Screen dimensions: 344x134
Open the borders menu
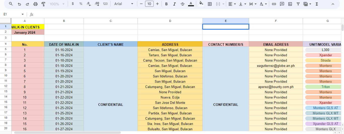coord(210,4)
